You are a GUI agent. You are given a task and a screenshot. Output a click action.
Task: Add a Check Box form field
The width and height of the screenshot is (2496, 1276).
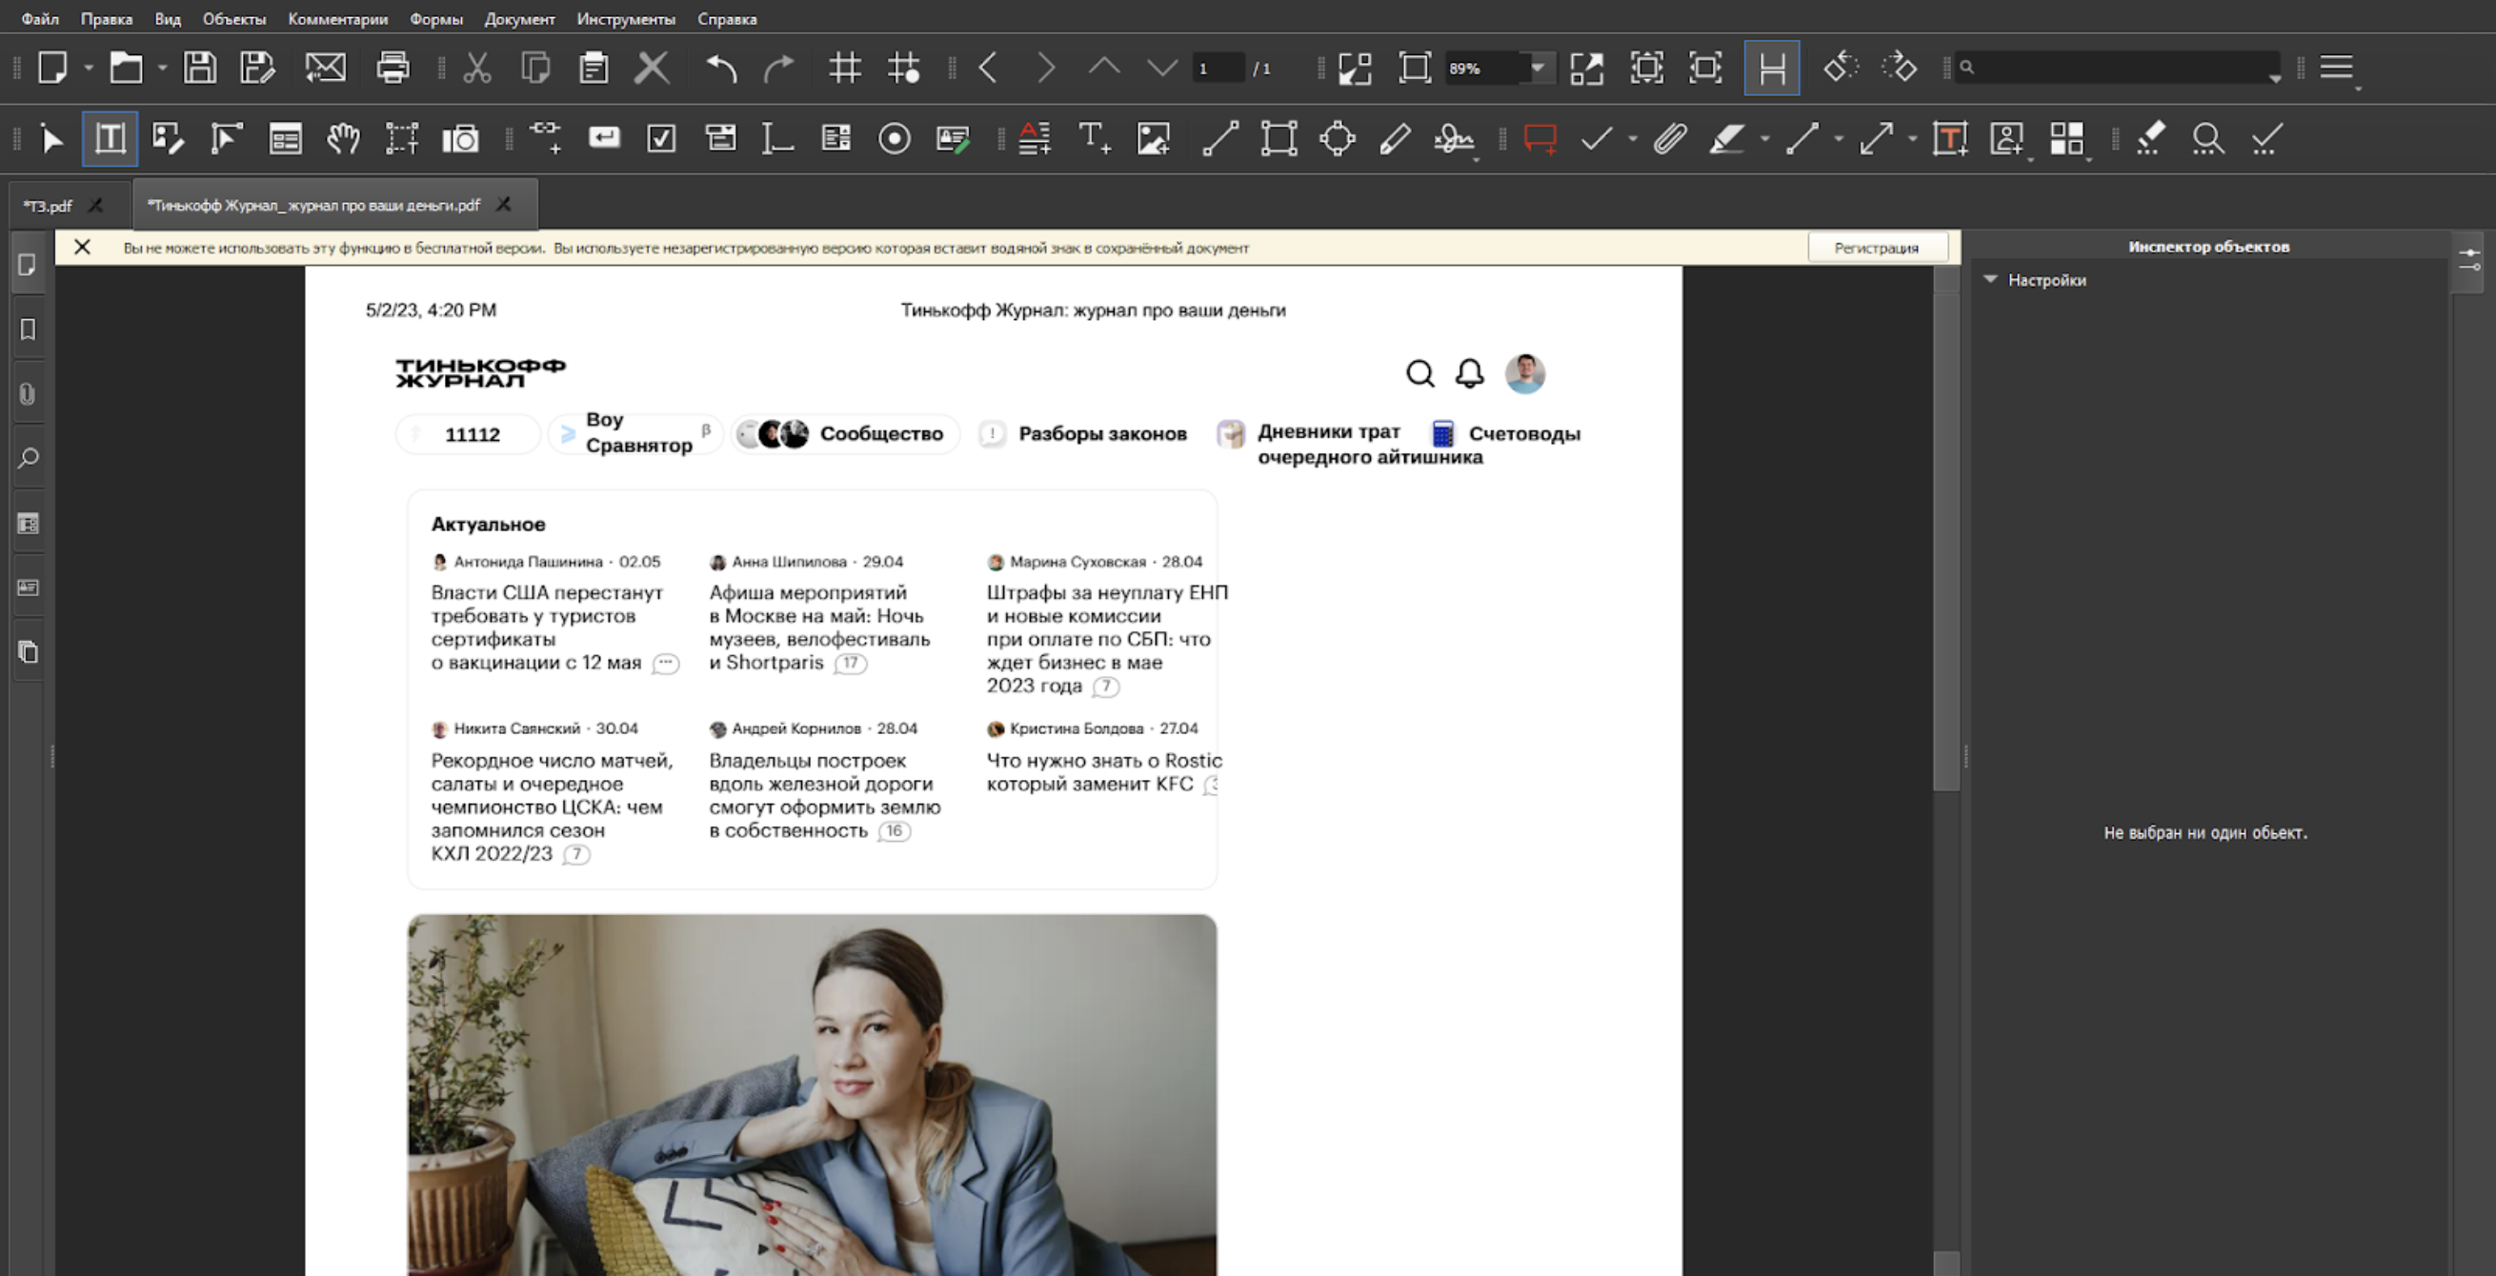click(x=662, y=138)
